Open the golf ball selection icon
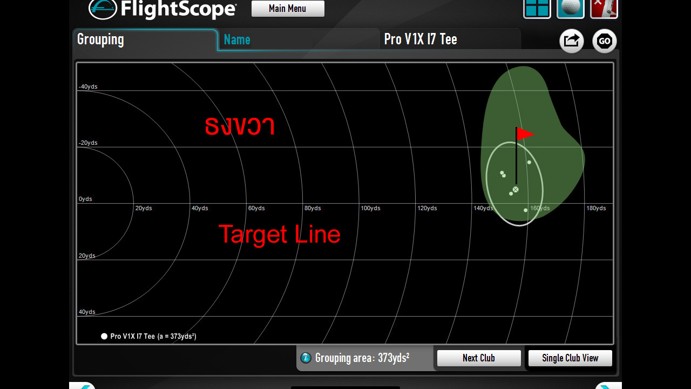 click(x=571, y=9)
